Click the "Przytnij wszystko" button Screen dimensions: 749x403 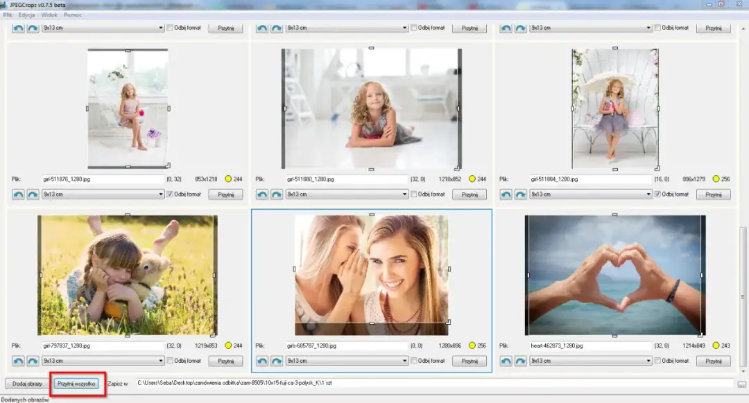pos(78,383)
